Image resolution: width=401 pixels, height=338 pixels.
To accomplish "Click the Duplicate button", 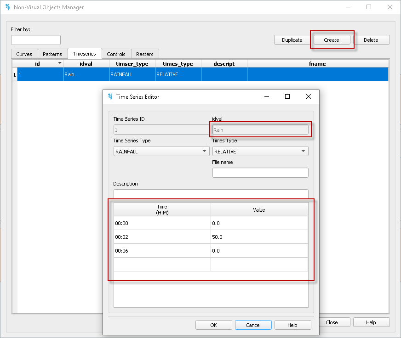I will [x=292, y=40].
